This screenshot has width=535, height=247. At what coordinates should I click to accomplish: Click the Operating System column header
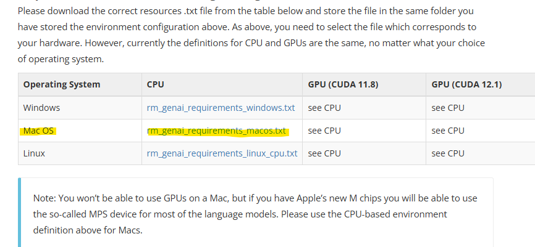(62, 84)
